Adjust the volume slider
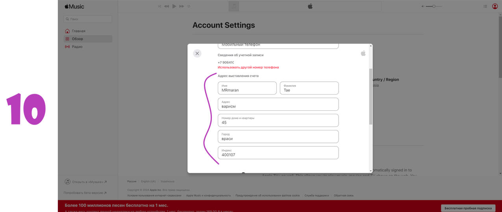The image size is (502, 212). [x=434, y=6]
